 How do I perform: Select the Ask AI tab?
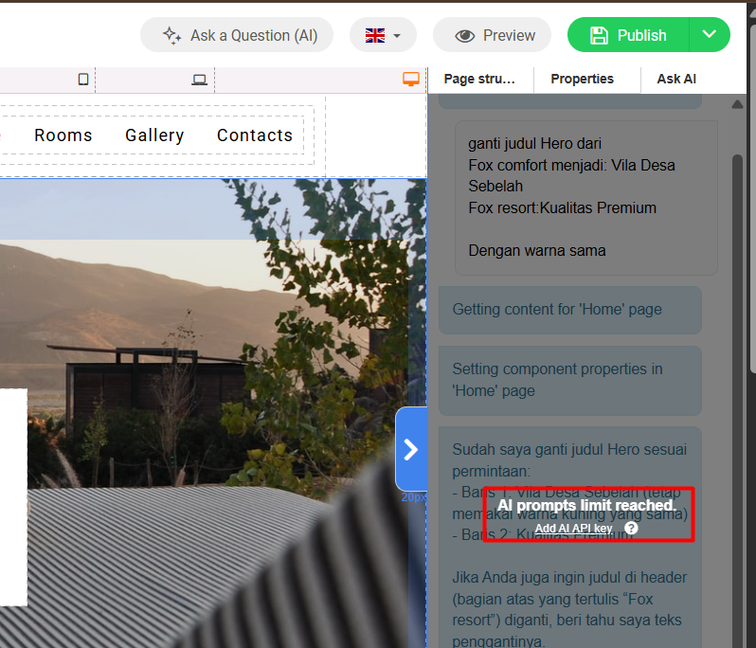pyautogui.click(x=676, y=79)
